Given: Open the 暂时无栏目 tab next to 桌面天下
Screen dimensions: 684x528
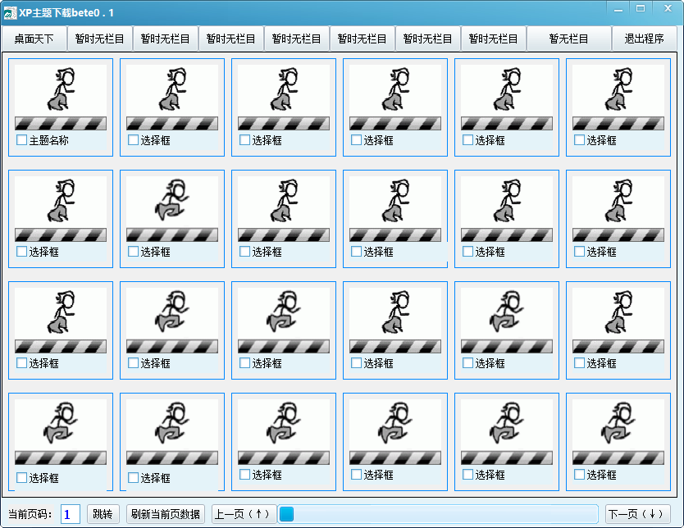Looking at the screenshot, I should click(x=99, y=39).
